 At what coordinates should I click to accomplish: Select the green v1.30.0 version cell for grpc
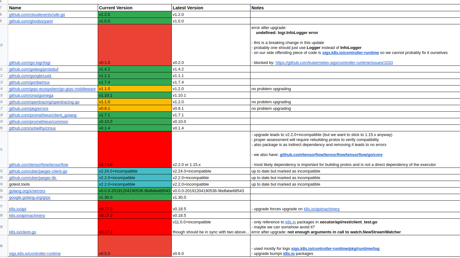pos(134,197)
